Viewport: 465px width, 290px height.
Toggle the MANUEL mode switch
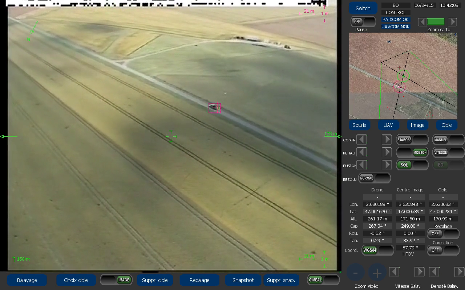[x=449, y=140]
